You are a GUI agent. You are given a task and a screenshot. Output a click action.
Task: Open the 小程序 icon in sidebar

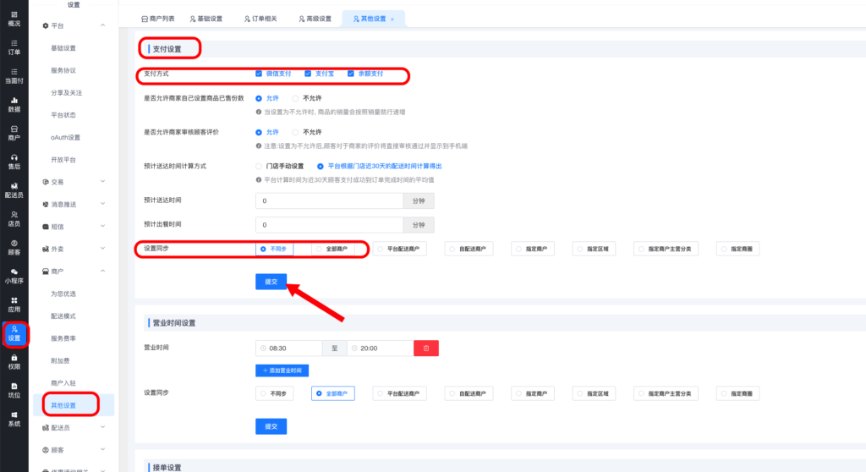(x=14, y=276)
